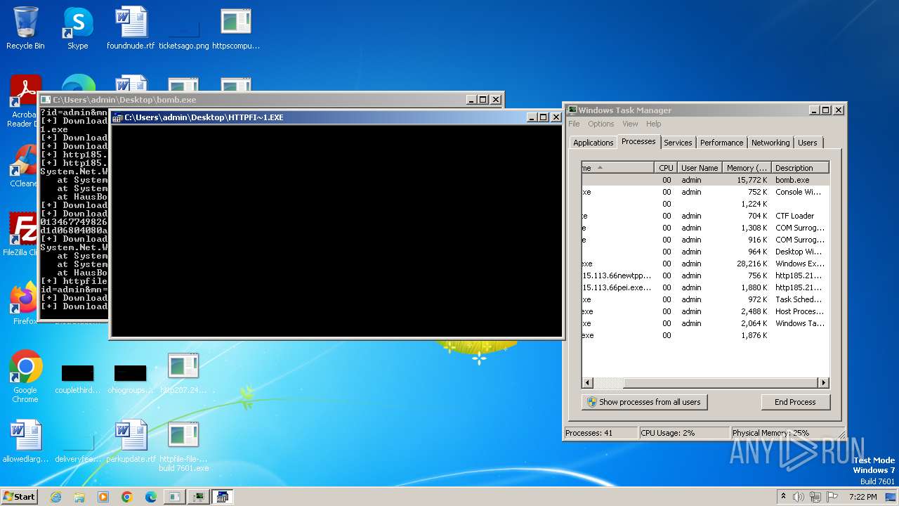Sort processes by the CPU column header

[665, 168]
